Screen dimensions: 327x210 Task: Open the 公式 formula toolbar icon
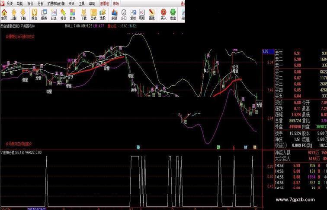(x=93, y=14)
